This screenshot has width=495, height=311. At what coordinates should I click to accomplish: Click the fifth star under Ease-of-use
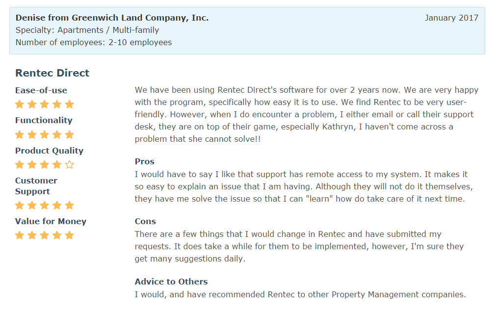point(69,104)
